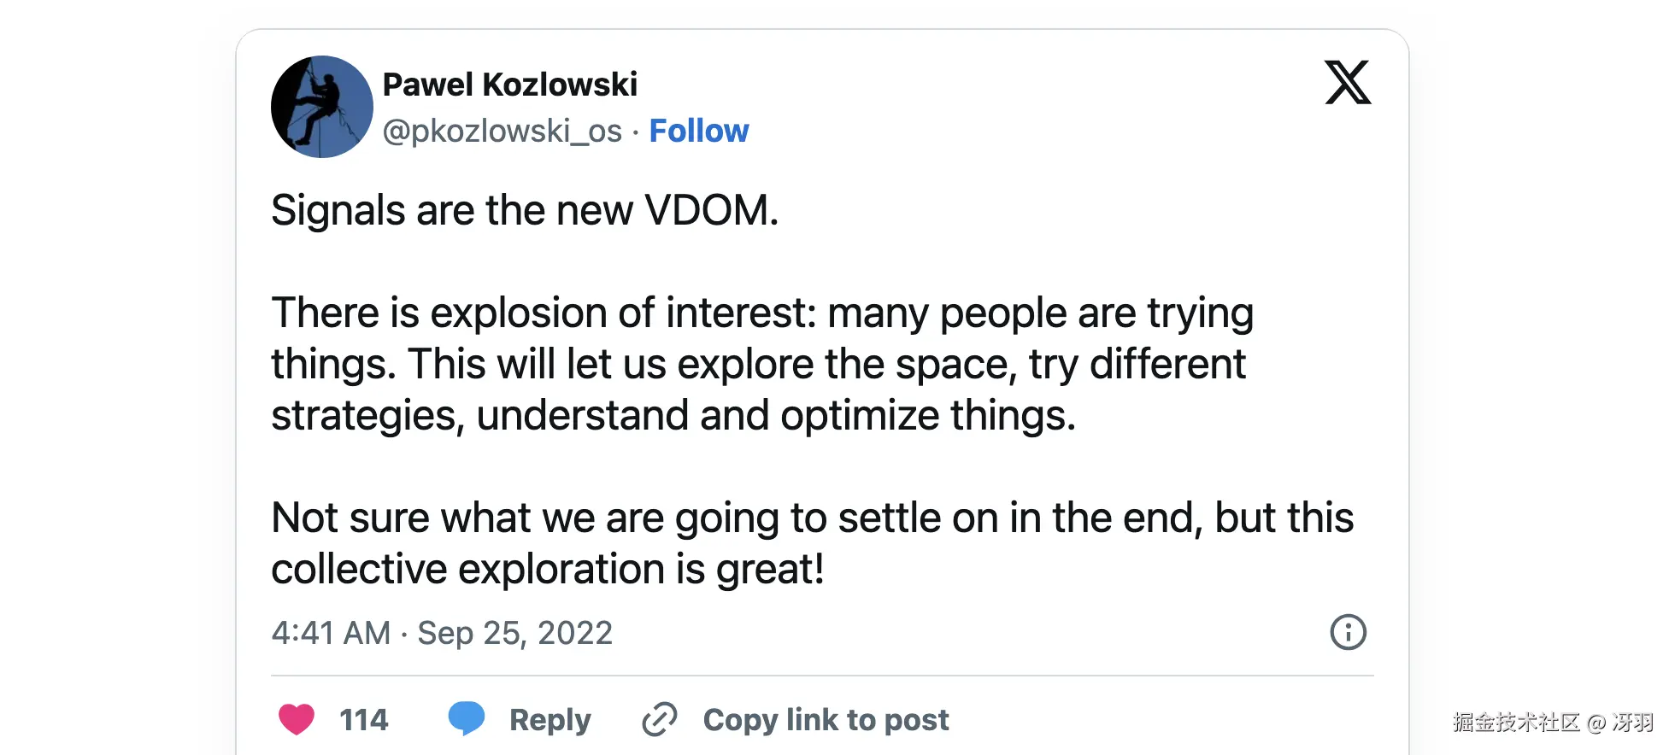Click the X logo
The width and height of the screenshot is (1675, 755).
[x=1348, y=83]
